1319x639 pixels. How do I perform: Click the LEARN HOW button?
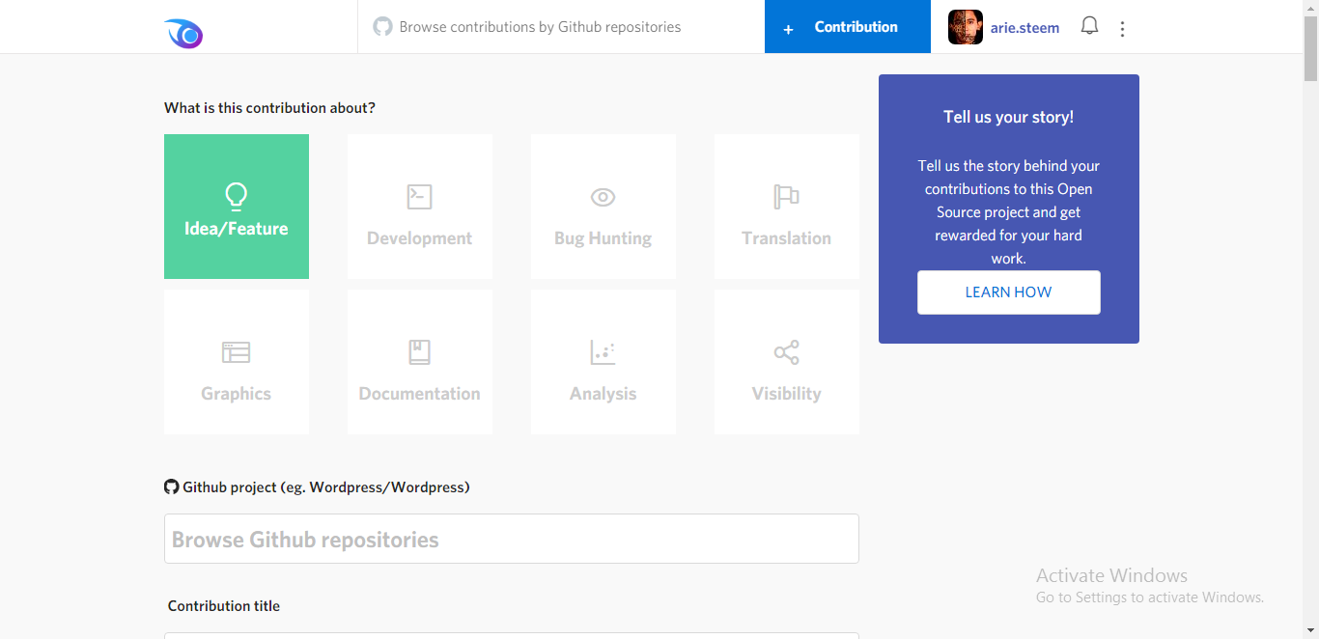[1009, 292]
